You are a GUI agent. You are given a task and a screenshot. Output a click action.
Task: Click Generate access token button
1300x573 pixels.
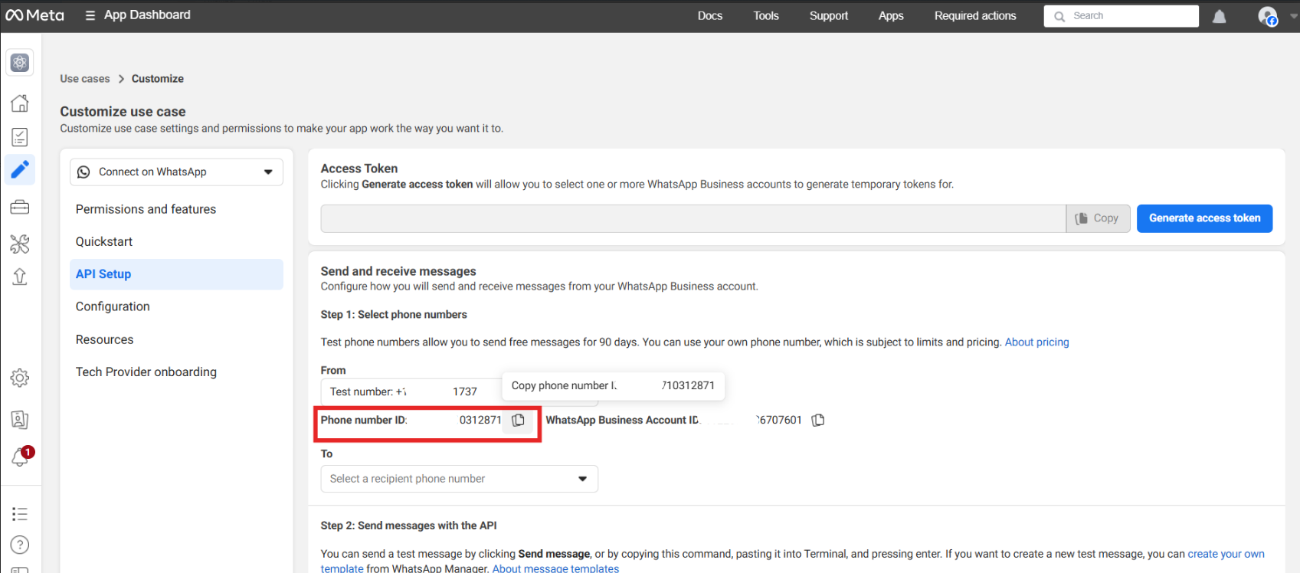click(1204, 218)
